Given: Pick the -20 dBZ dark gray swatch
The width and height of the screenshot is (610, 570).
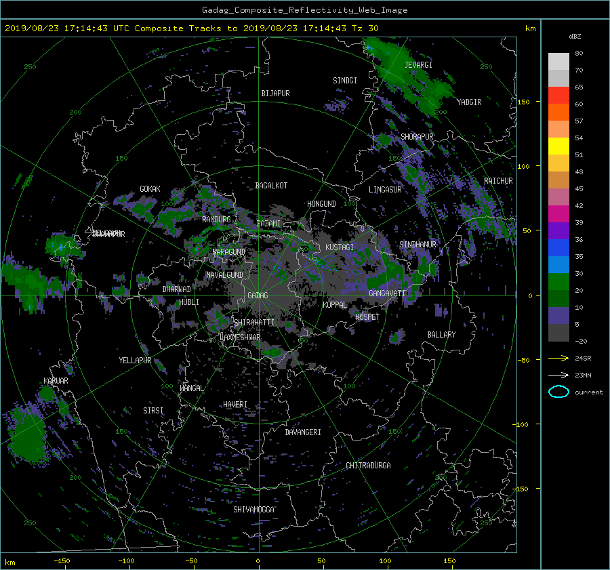Looking at the screenshot, I should pos(558,333).
